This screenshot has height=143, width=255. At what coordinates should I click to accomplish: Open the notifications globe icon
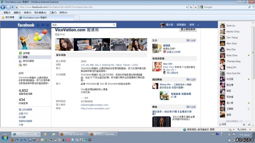47,25
